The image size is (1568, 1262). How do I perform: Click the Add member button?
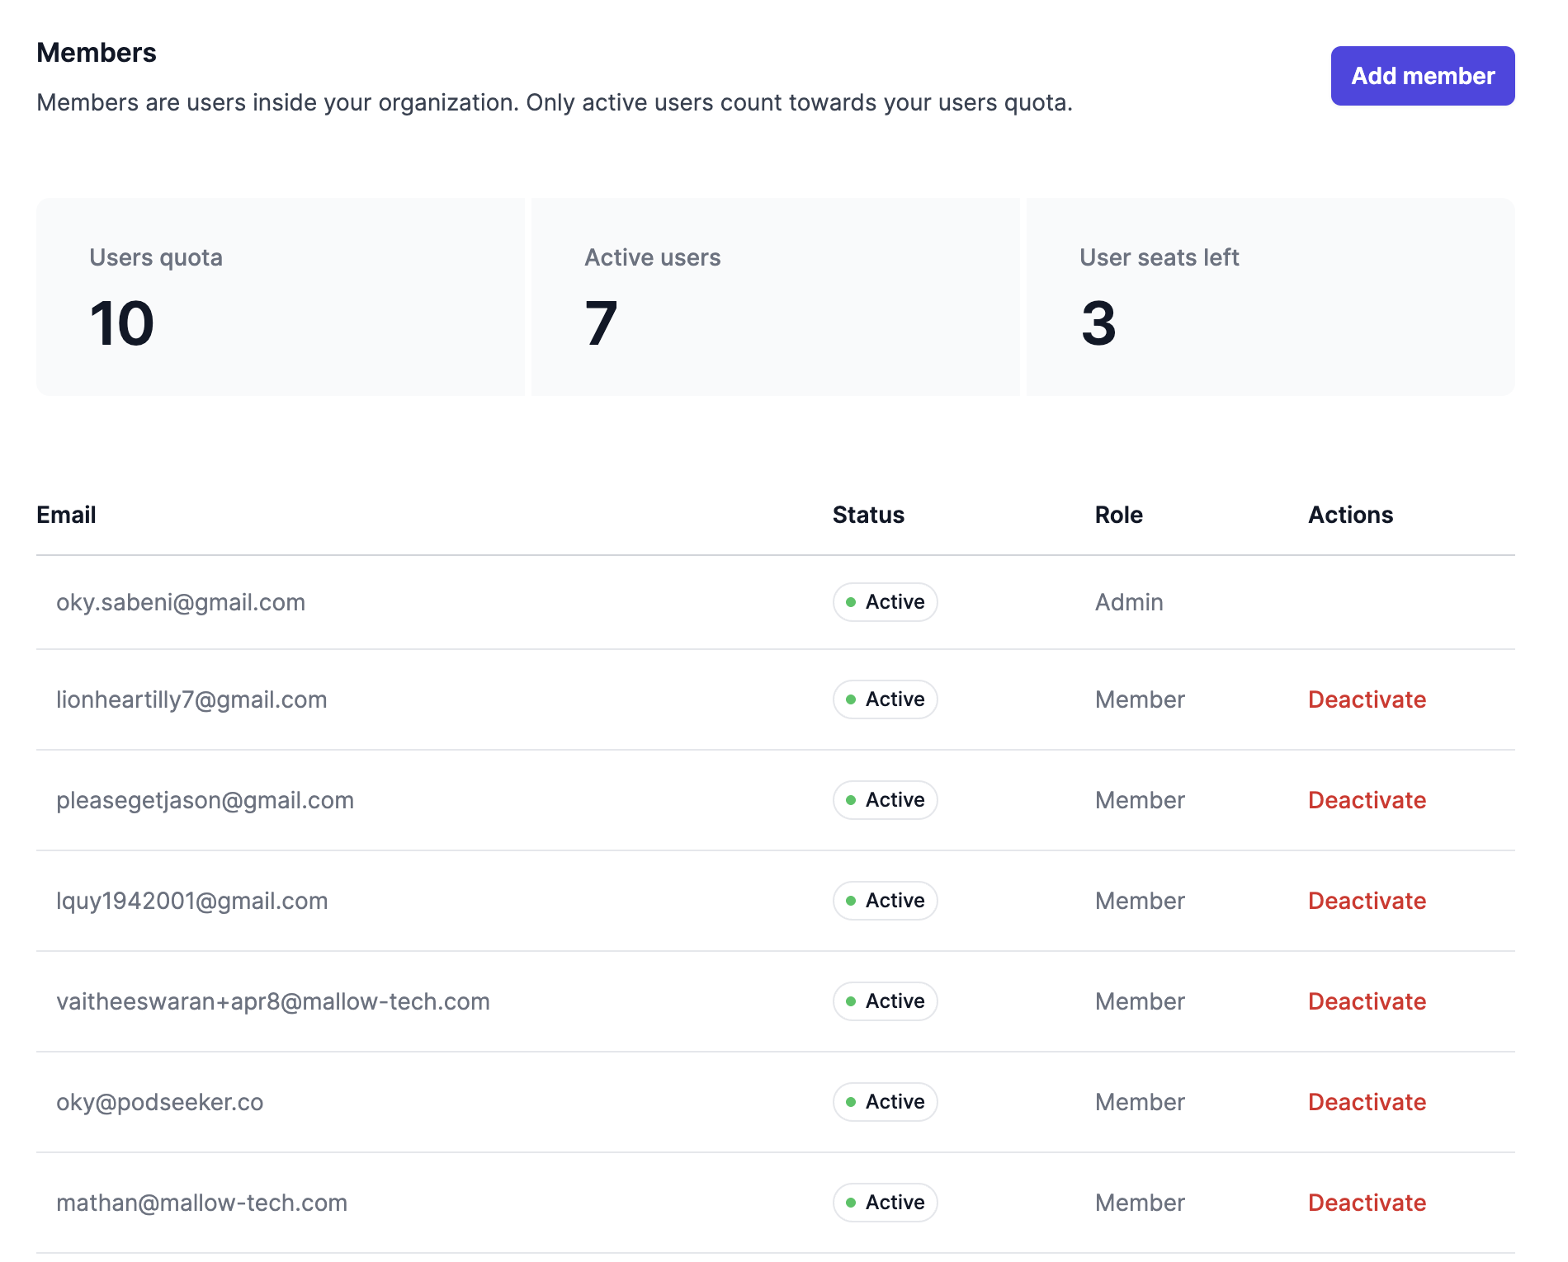click(1423, 76)
